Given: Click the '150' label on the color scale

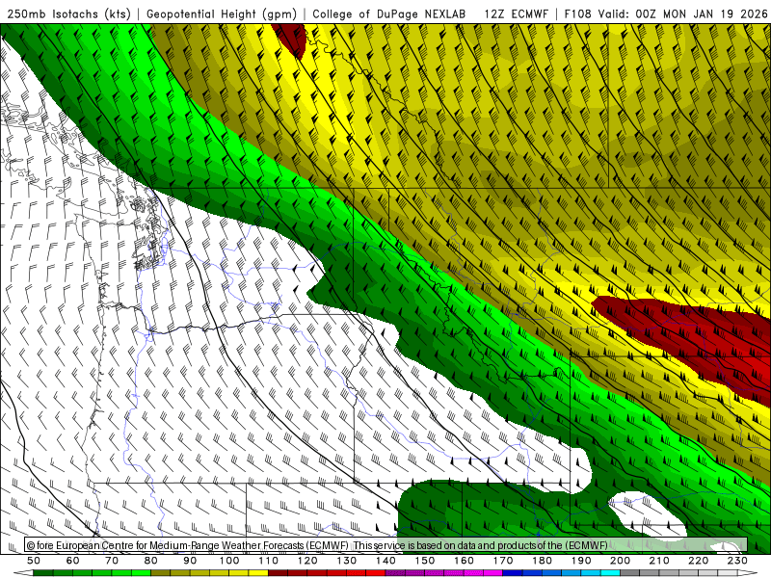Looking at the screenshot, I should pos(425,561).
